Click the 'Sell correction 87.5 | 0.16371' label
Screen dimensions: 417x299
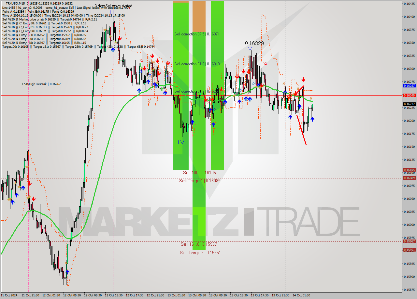pos(197,34)
